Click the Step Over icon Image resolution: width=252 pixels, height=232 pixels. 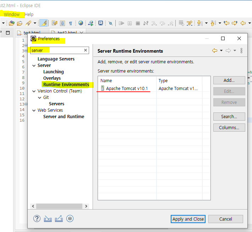[162, 23]
